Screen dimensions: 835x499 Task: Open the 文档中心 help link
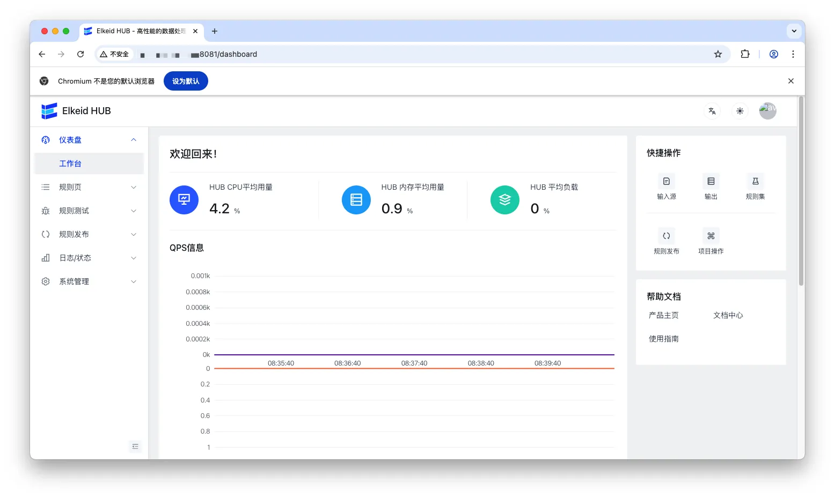point(728,315)
